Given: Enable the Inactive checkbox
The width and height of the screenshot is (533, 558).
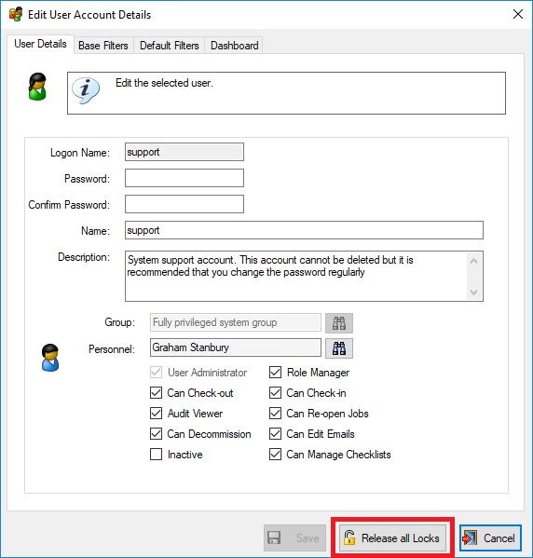Looking at the screenshot, I should [156, 455].
